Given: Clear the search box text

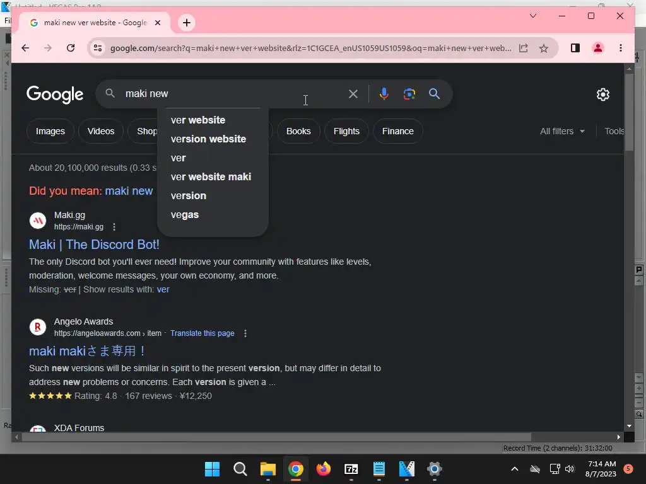Looking at the screenshot, I should point(353,94).
